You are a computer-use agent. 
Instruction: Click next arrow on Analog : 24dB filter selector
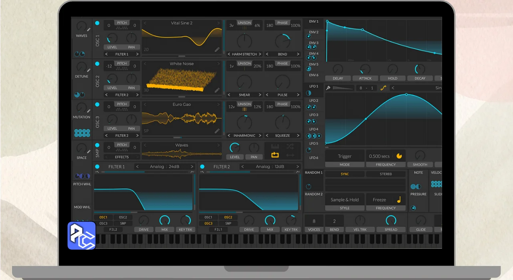192,167
